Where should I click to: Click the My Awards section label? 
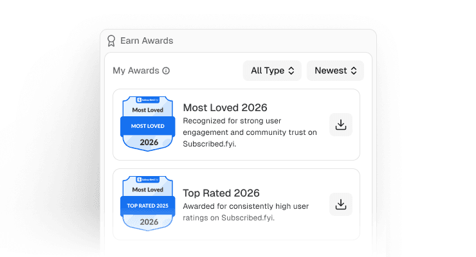click(x=136, y=71)
